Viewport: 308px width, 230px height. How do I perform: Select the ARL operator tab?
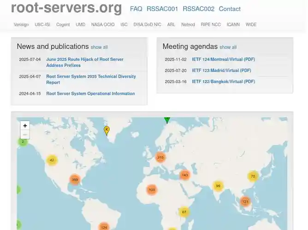(171, 24)
